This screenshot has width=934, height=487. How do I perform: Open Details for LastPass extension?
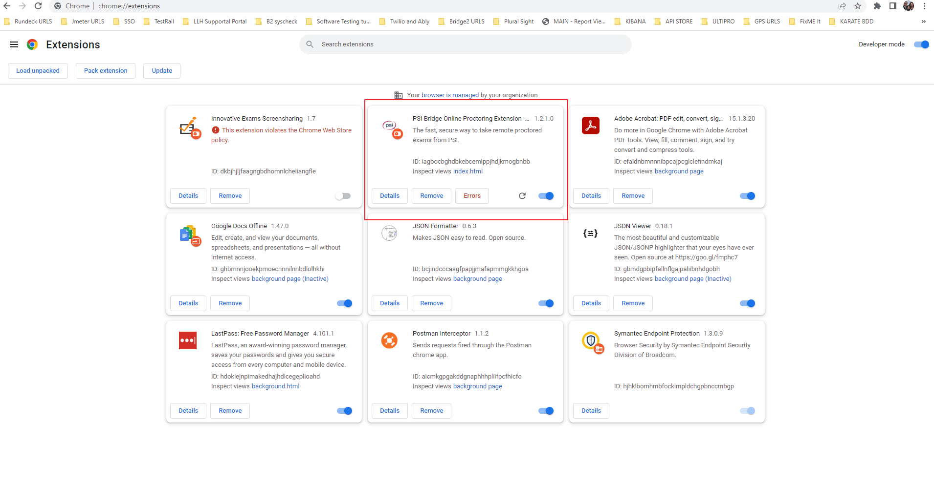[188, 411]
